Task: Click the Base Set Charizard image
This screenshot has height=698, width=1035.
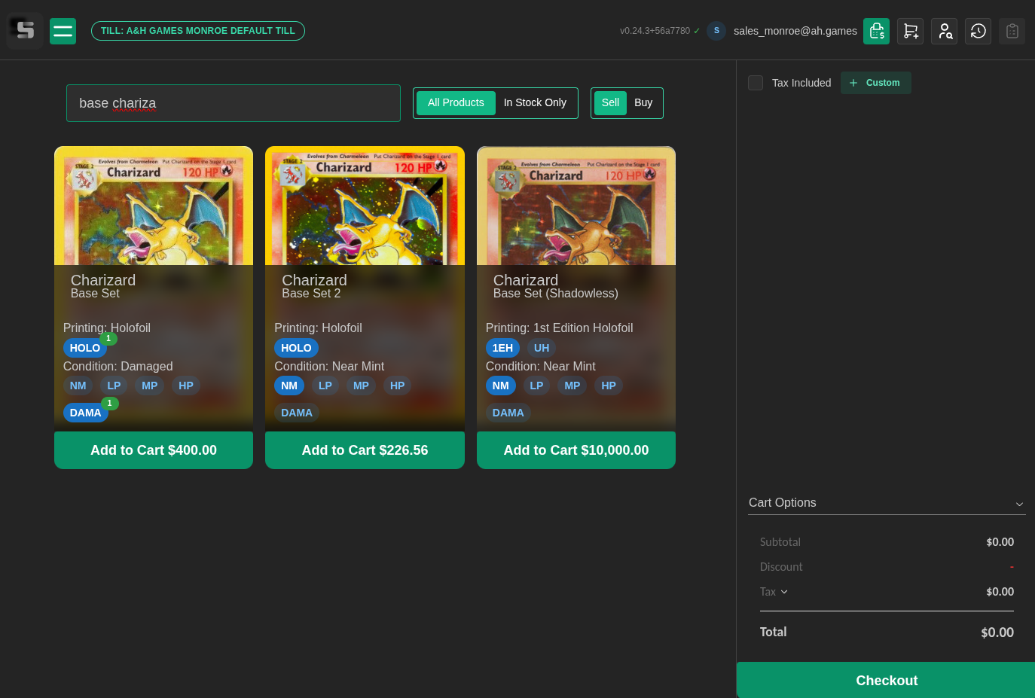Action: pos(154,206)
